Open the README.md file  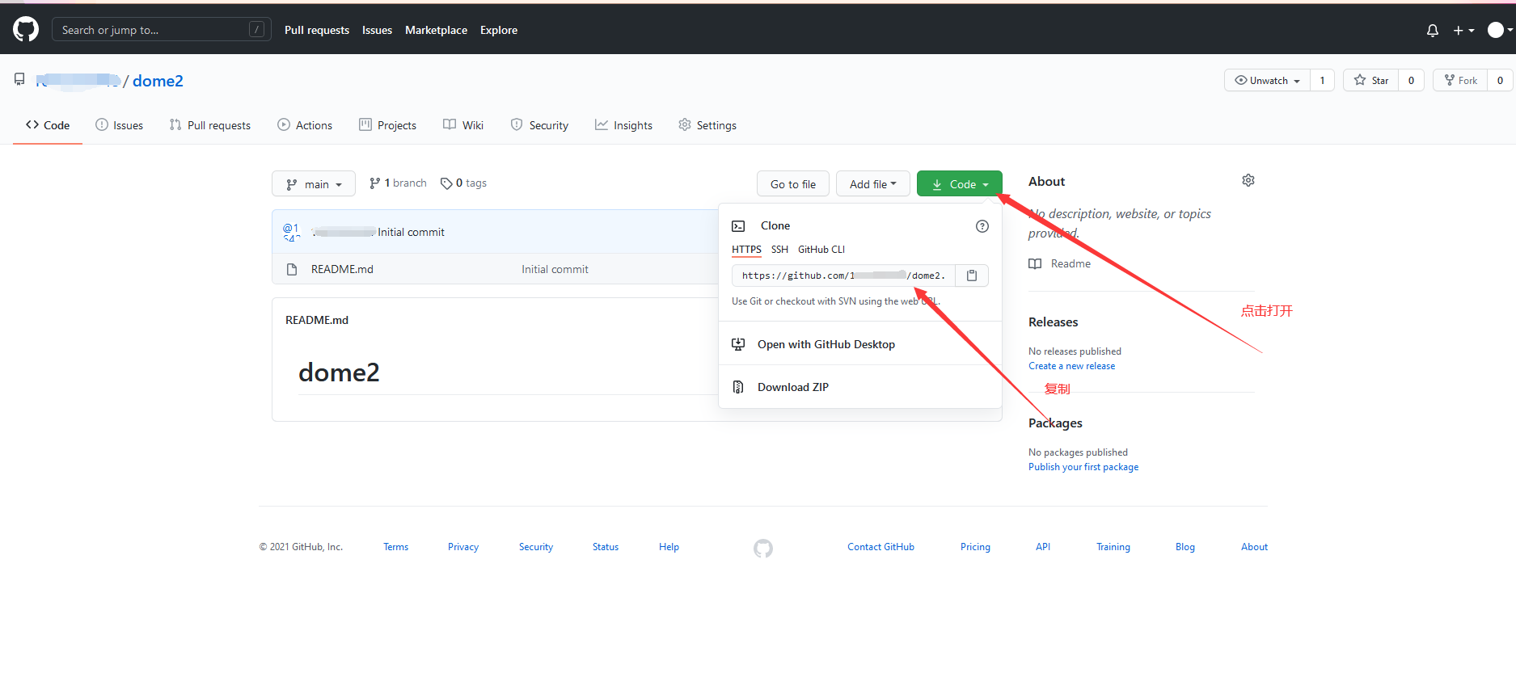pyautogui.click(x=342, y=269)
